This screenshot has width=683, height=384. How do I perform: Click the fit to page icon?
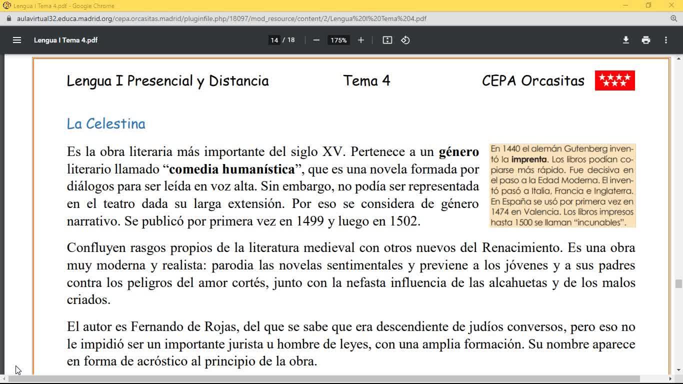pos(387,40)
